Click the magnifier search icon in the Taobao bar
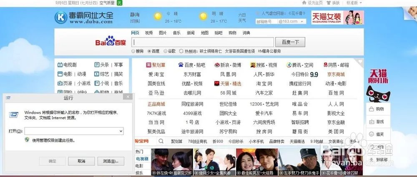The height and width of the screenshot is (177, 417). pos(161,141)
